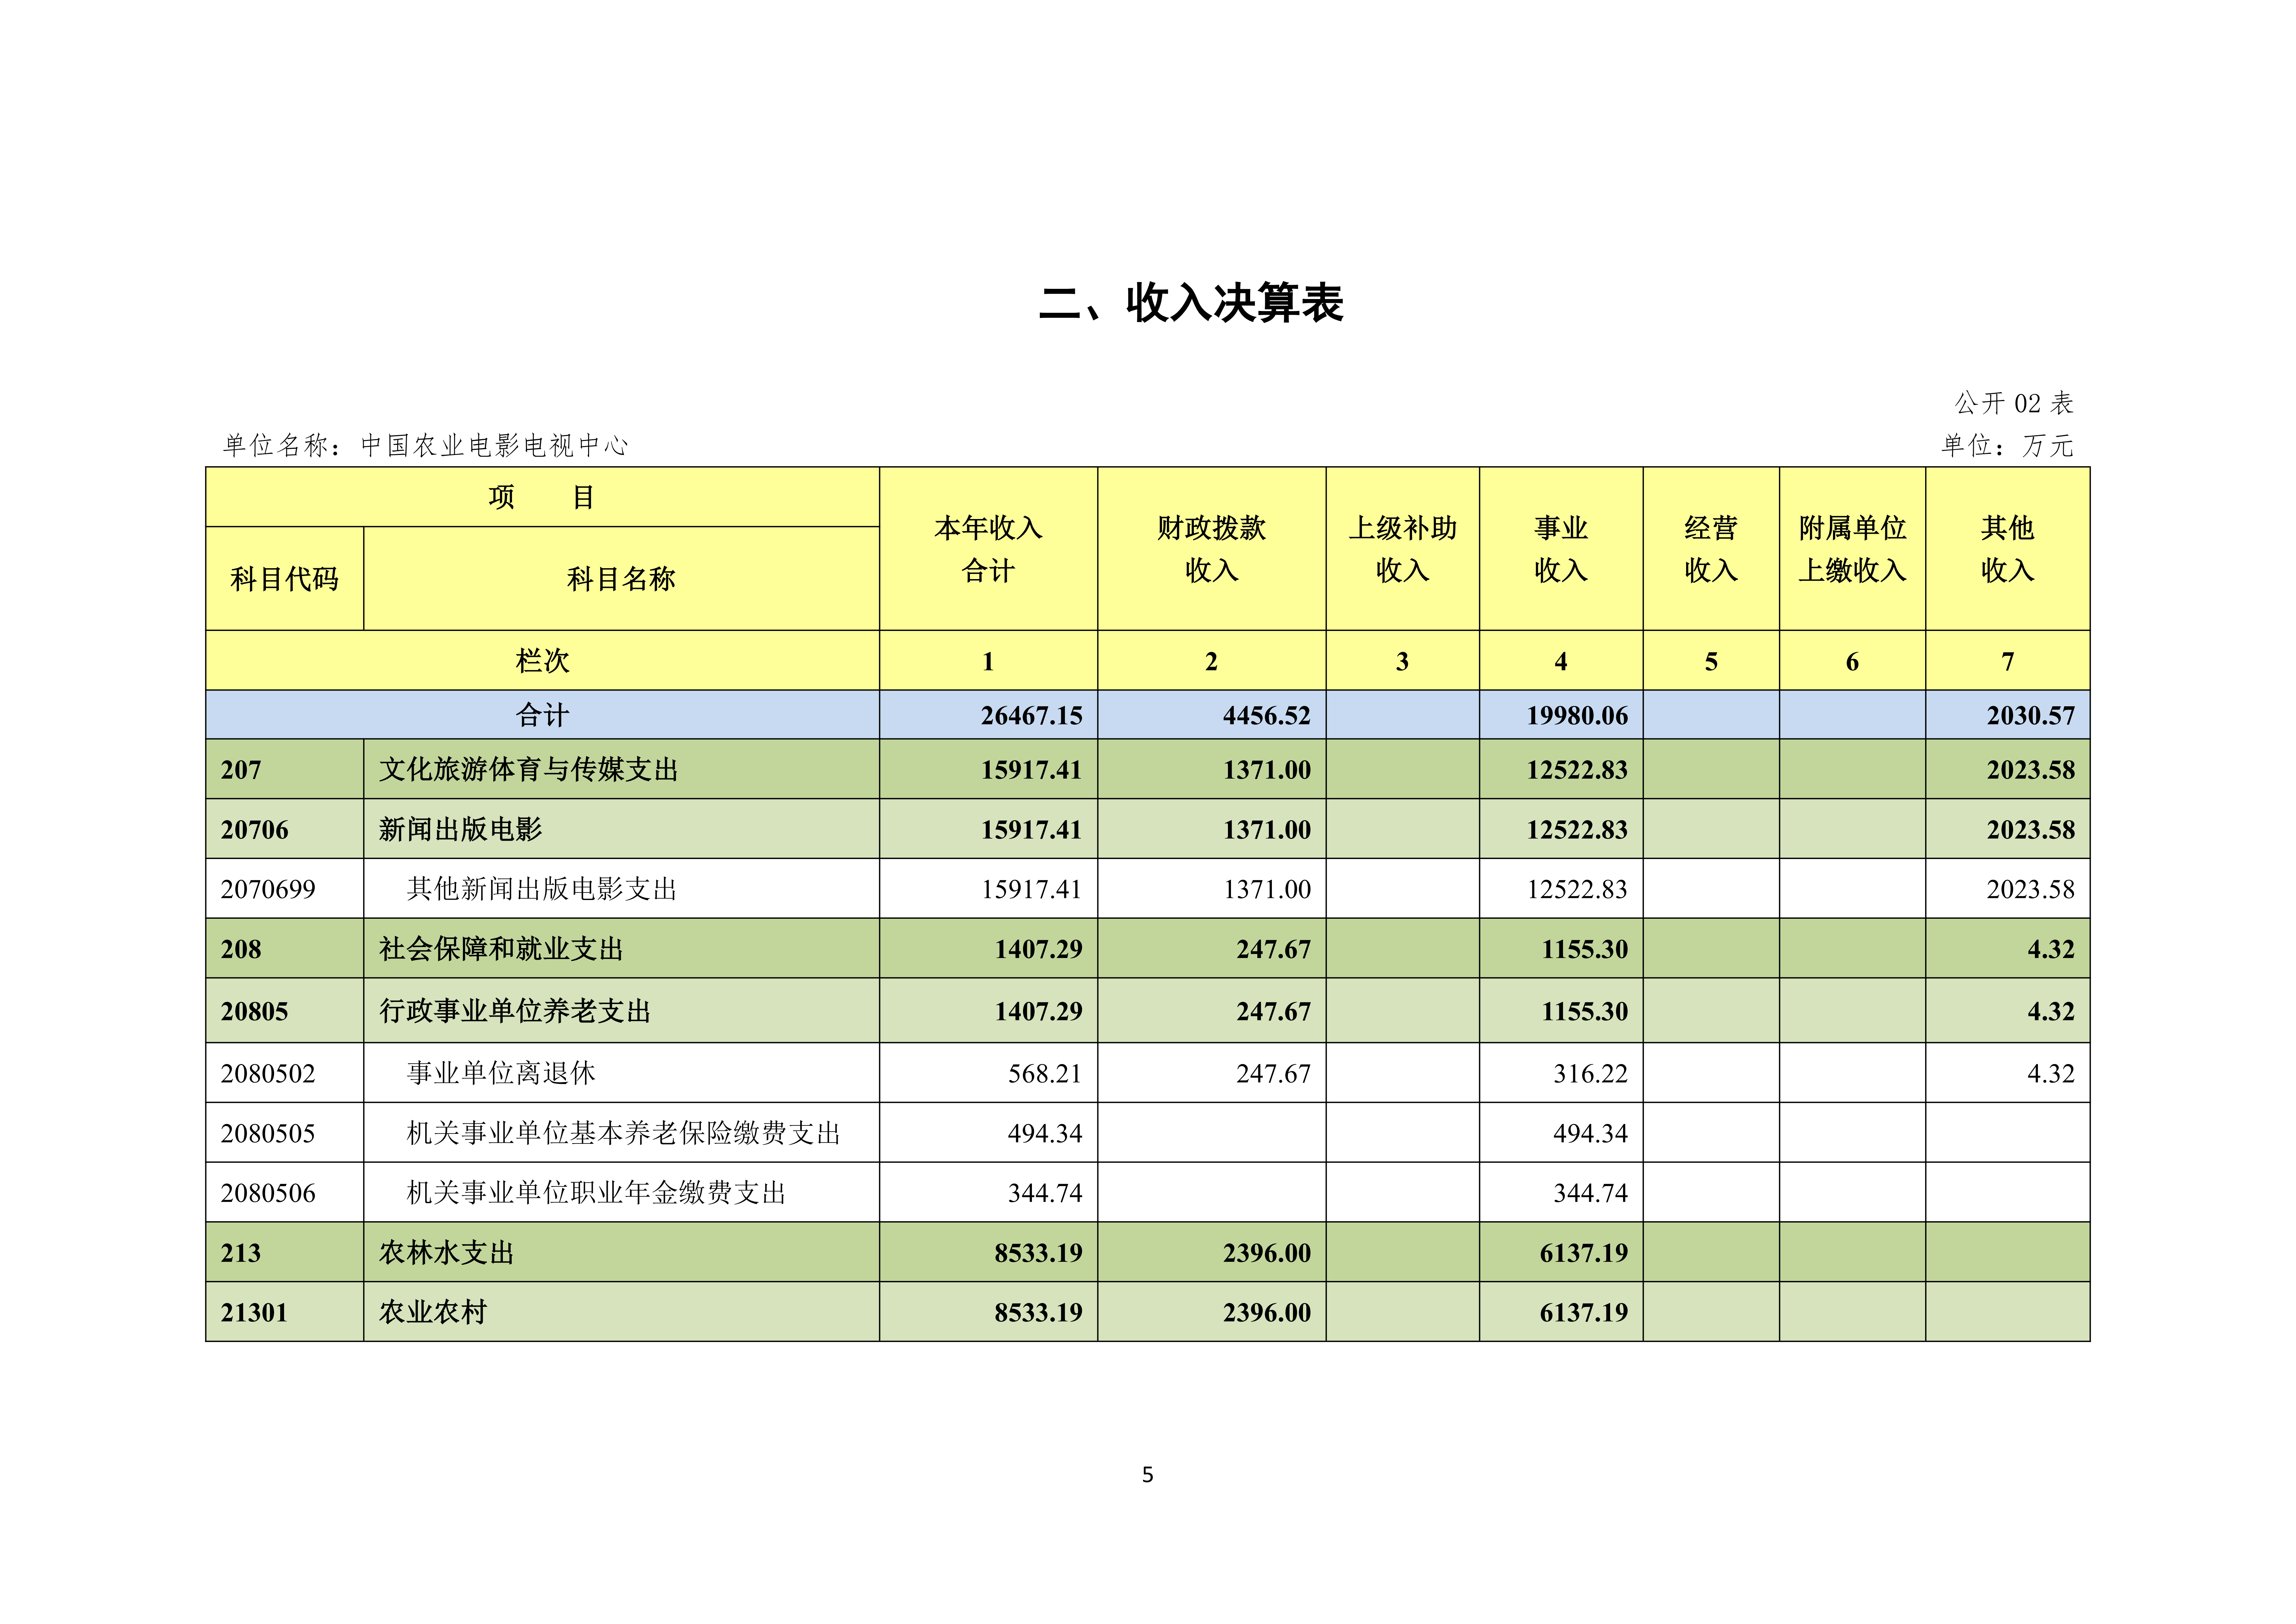This screenshot has width=2296, height=1624.
Task: Select 文化旅游体育与传媒支出 row name
Action: click(529, 769)
